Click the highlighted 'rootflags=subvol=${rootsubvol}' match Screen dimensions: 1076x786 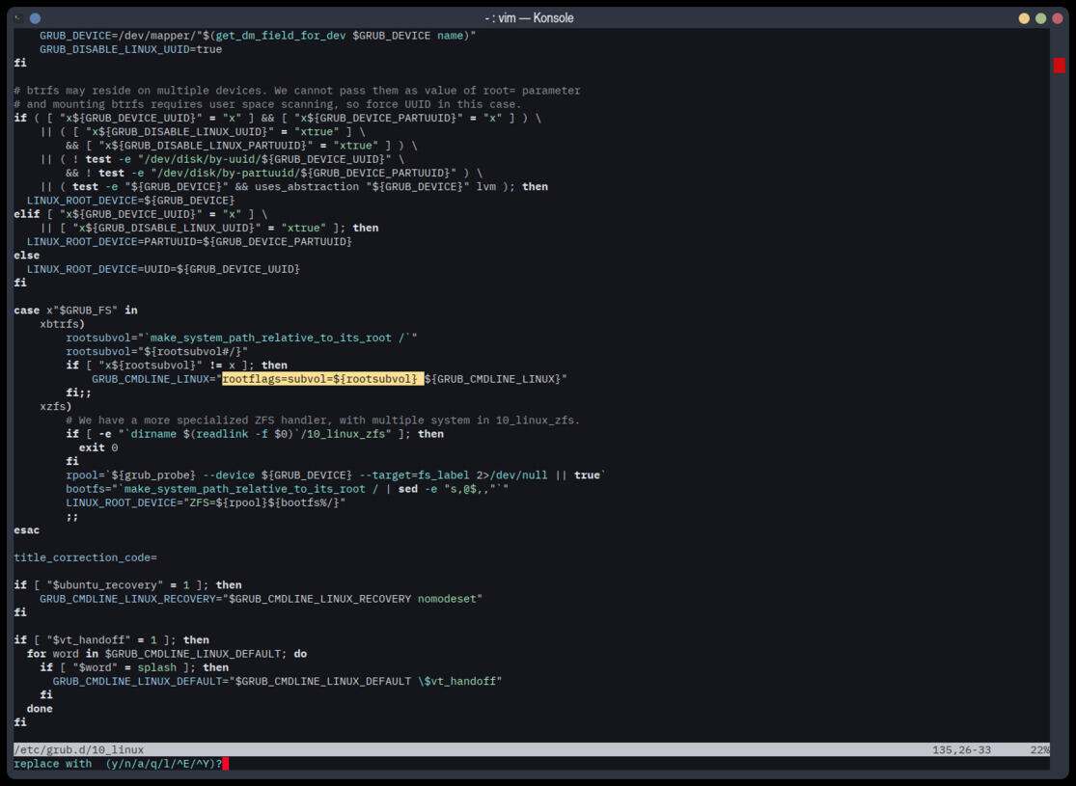[x=322, y=379]
